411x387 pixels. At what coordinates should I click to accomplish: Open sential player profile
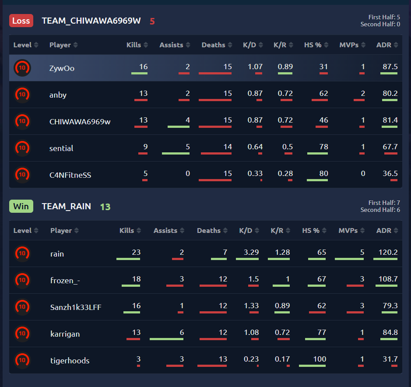(61, 148)
